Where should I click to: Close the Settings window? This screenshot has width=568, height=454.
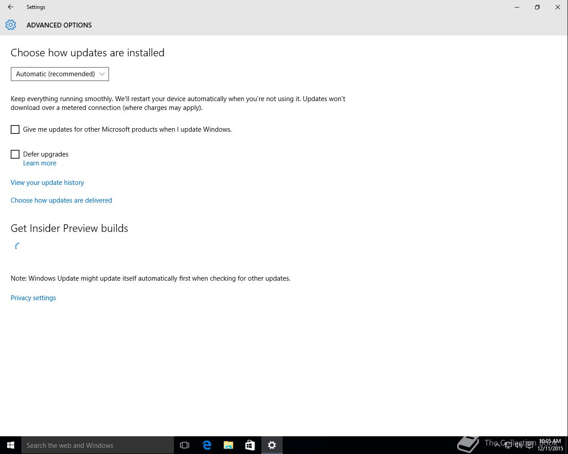558,7
